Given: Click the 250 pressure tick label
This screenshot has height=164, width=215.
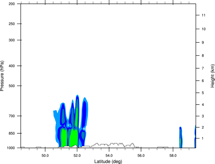Looking at the screenshot, I should coord(12,24).
